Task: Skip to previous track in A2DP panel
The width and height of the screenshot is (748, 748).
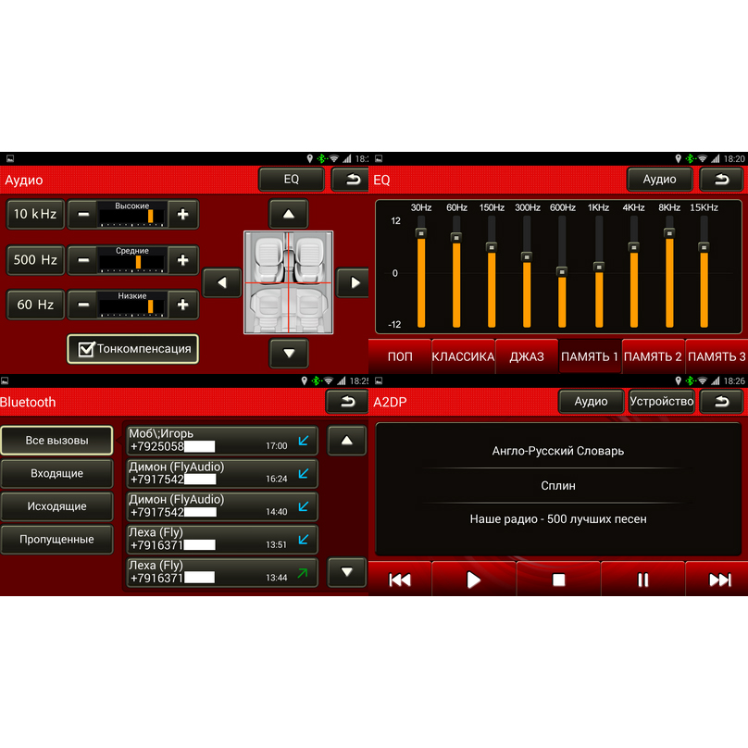Action: click(399, 579)
